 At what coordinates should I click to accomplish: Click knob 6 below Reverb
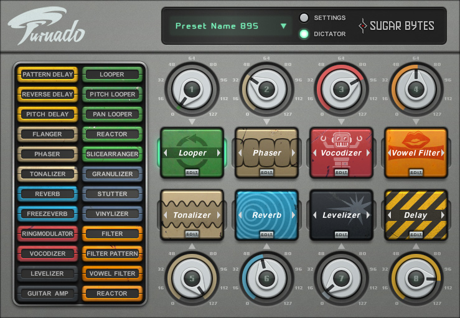[266, 278]
